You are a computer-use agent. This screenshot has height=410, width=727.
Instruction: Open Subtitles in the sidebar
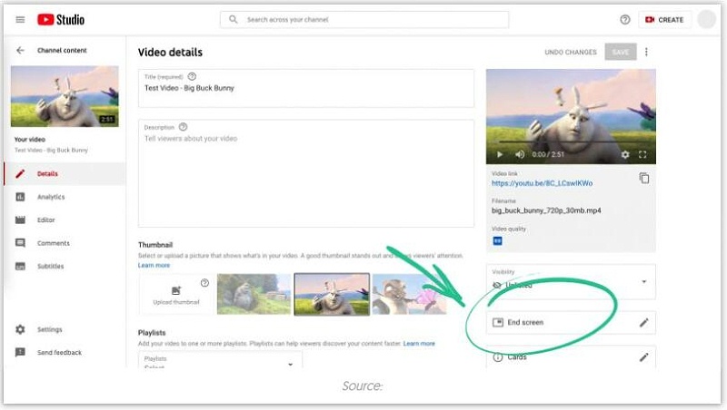click(50, 266)
